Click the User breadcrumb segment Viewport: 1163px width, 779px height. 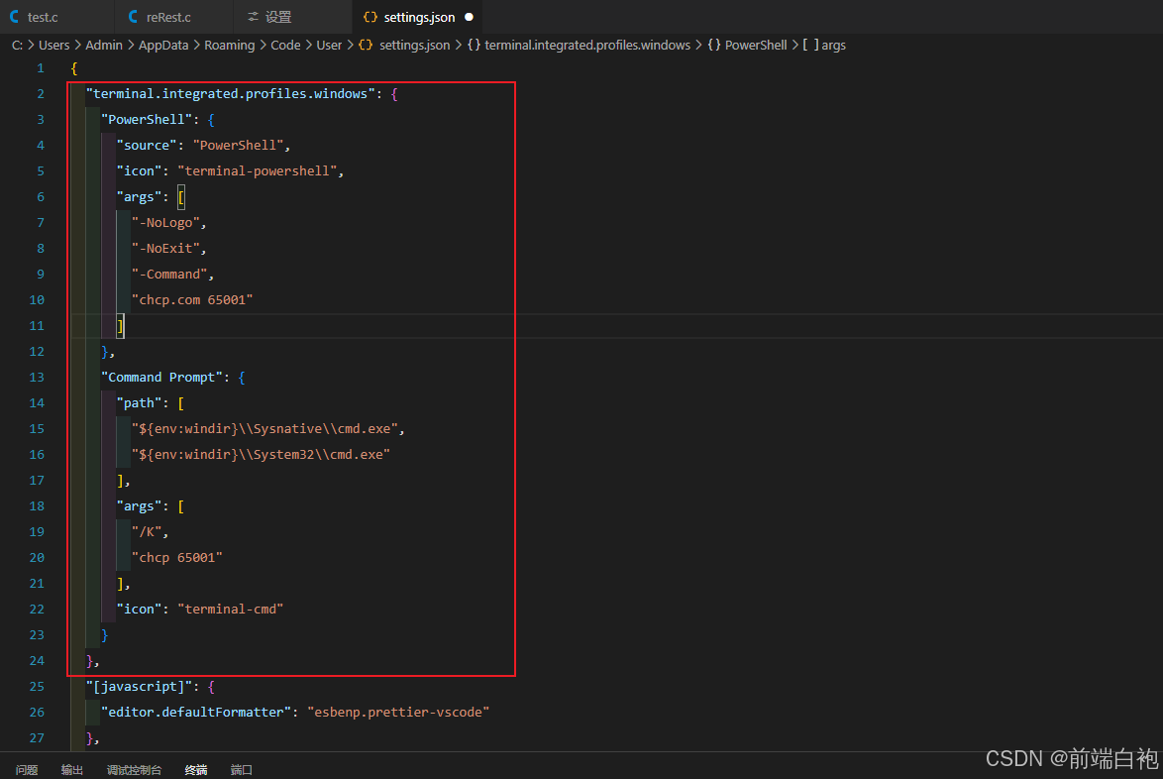coord(329,46)
